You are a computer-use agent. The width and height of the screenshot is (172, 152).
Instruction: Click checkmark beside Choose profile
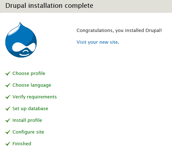pyautogui.click(x=8, y=74)
